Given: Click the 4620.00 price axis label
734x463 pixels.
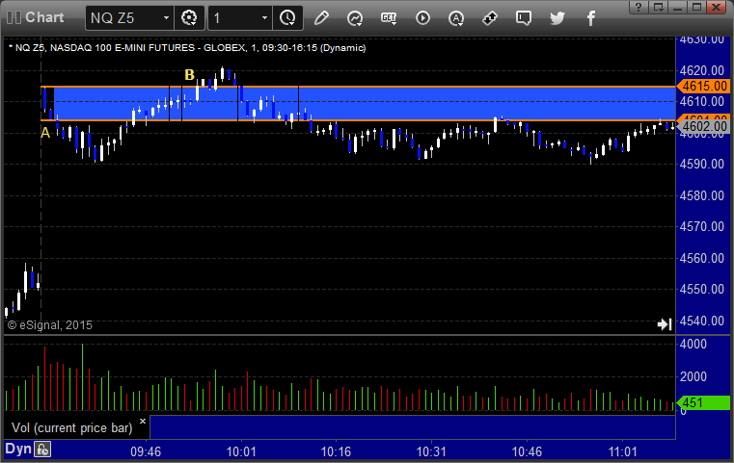Looking at the screenshot, I should click(702, 70).
